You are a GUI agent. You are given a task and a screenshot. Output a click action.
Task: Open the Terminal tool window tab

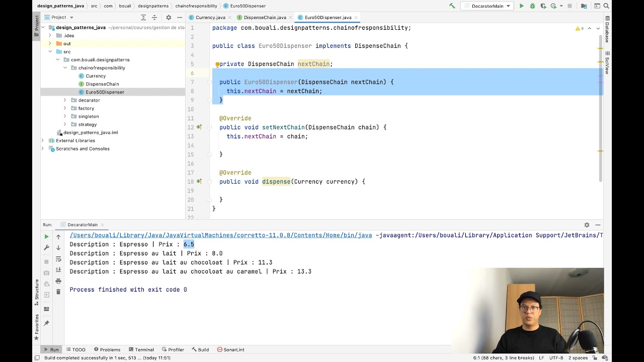tap(141, 349)
